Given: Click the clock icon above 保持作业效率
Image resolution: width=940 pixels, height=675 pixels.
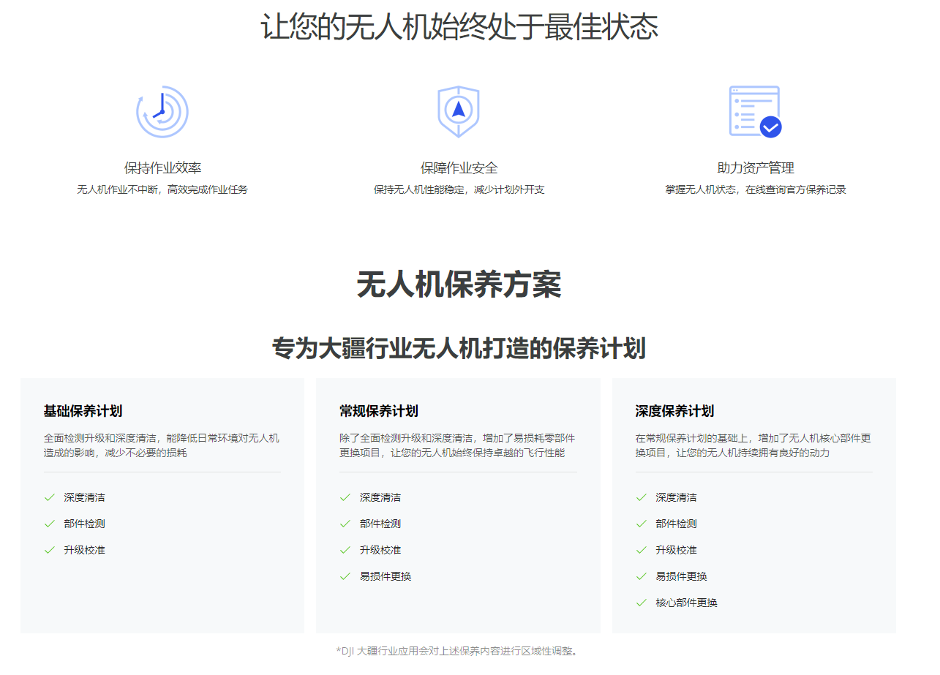Looking at the screenshot, I should point(162,112).
